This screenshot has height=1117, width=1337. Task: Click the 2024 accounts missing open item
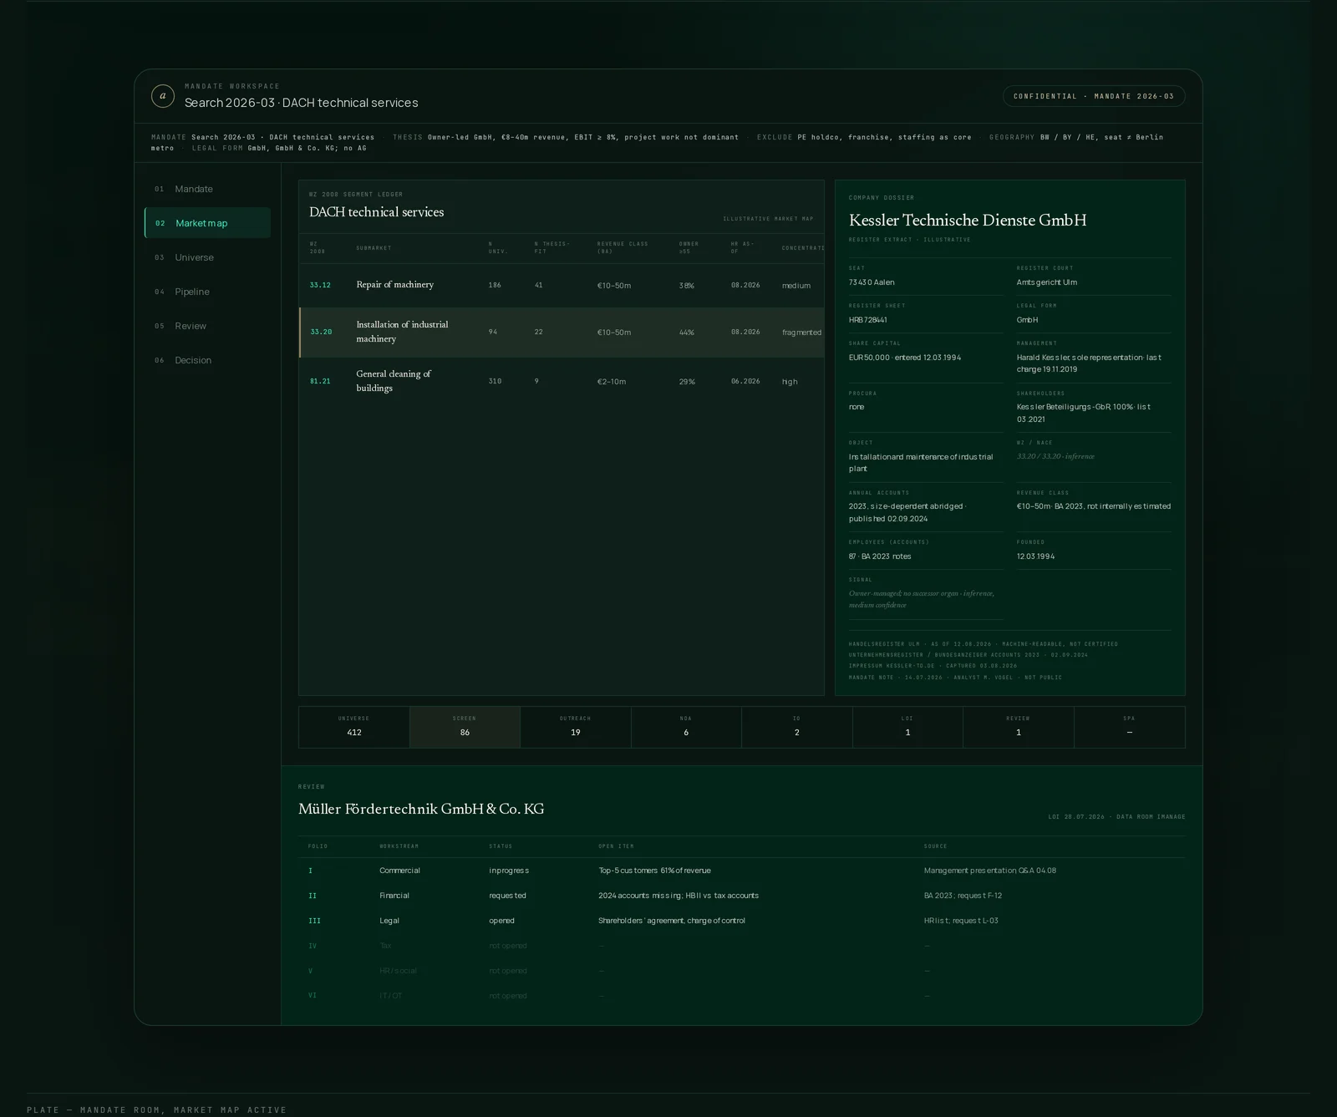point(679,896)
